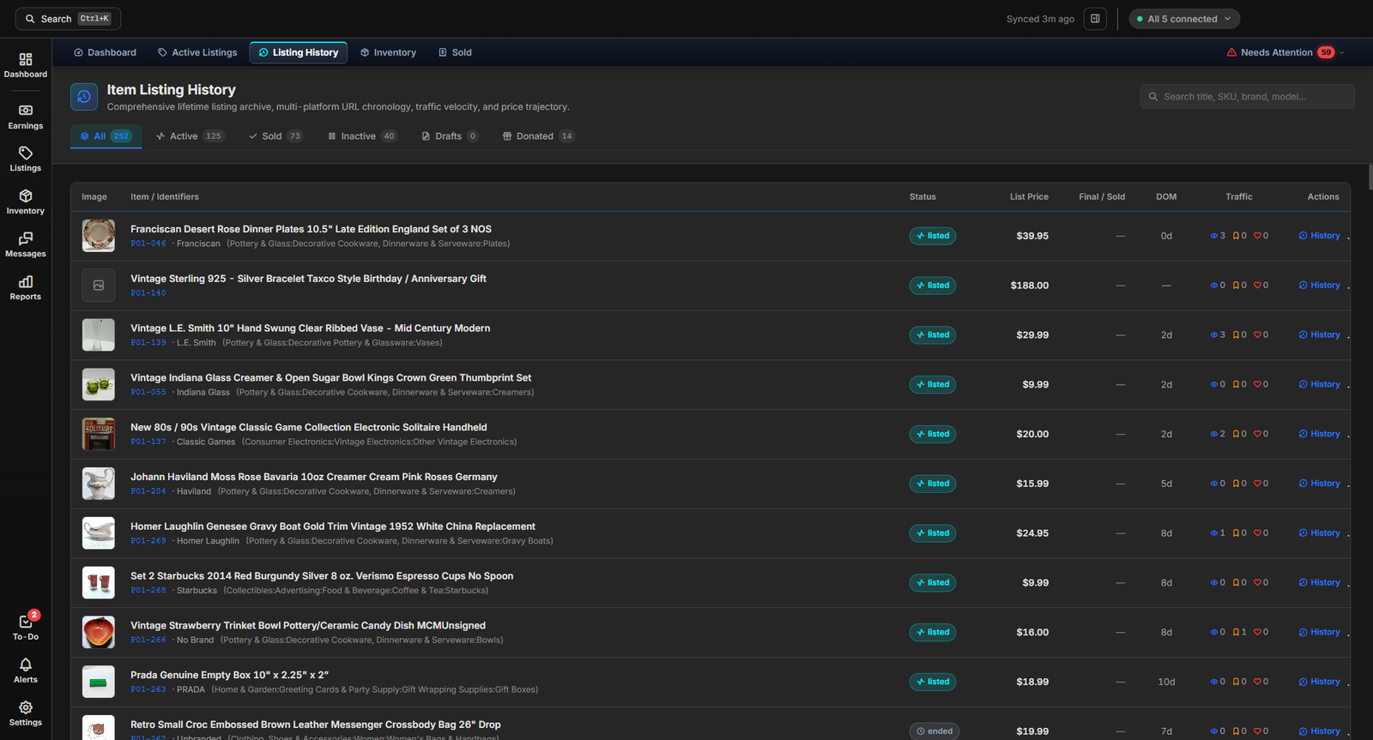The height and width of the screenshot is (740, 1373).
Task: Click the listed status badge for Homer Laughlin
Action: pos(933,533)
